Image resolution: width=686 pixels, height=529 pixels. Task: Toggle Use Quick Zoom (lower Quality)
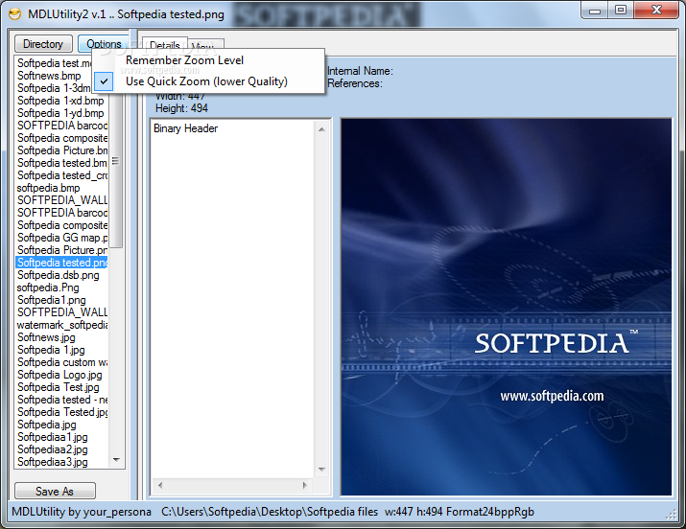click(208, 81)
